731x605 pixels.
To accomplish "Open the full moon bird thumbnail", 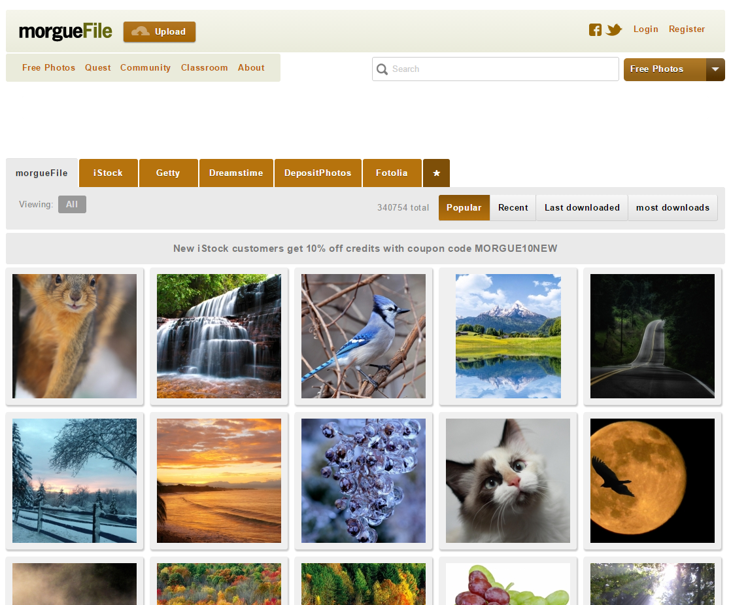I will tap(653, 481).
